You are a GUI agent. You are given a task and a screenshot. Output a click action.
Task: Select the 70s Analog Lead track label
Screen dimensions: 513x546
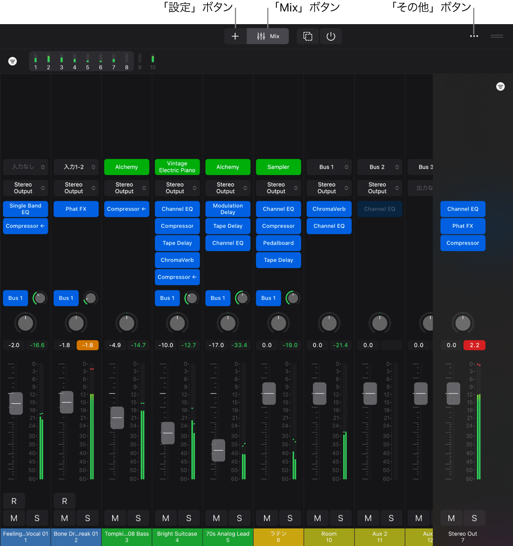pos(228,537)
